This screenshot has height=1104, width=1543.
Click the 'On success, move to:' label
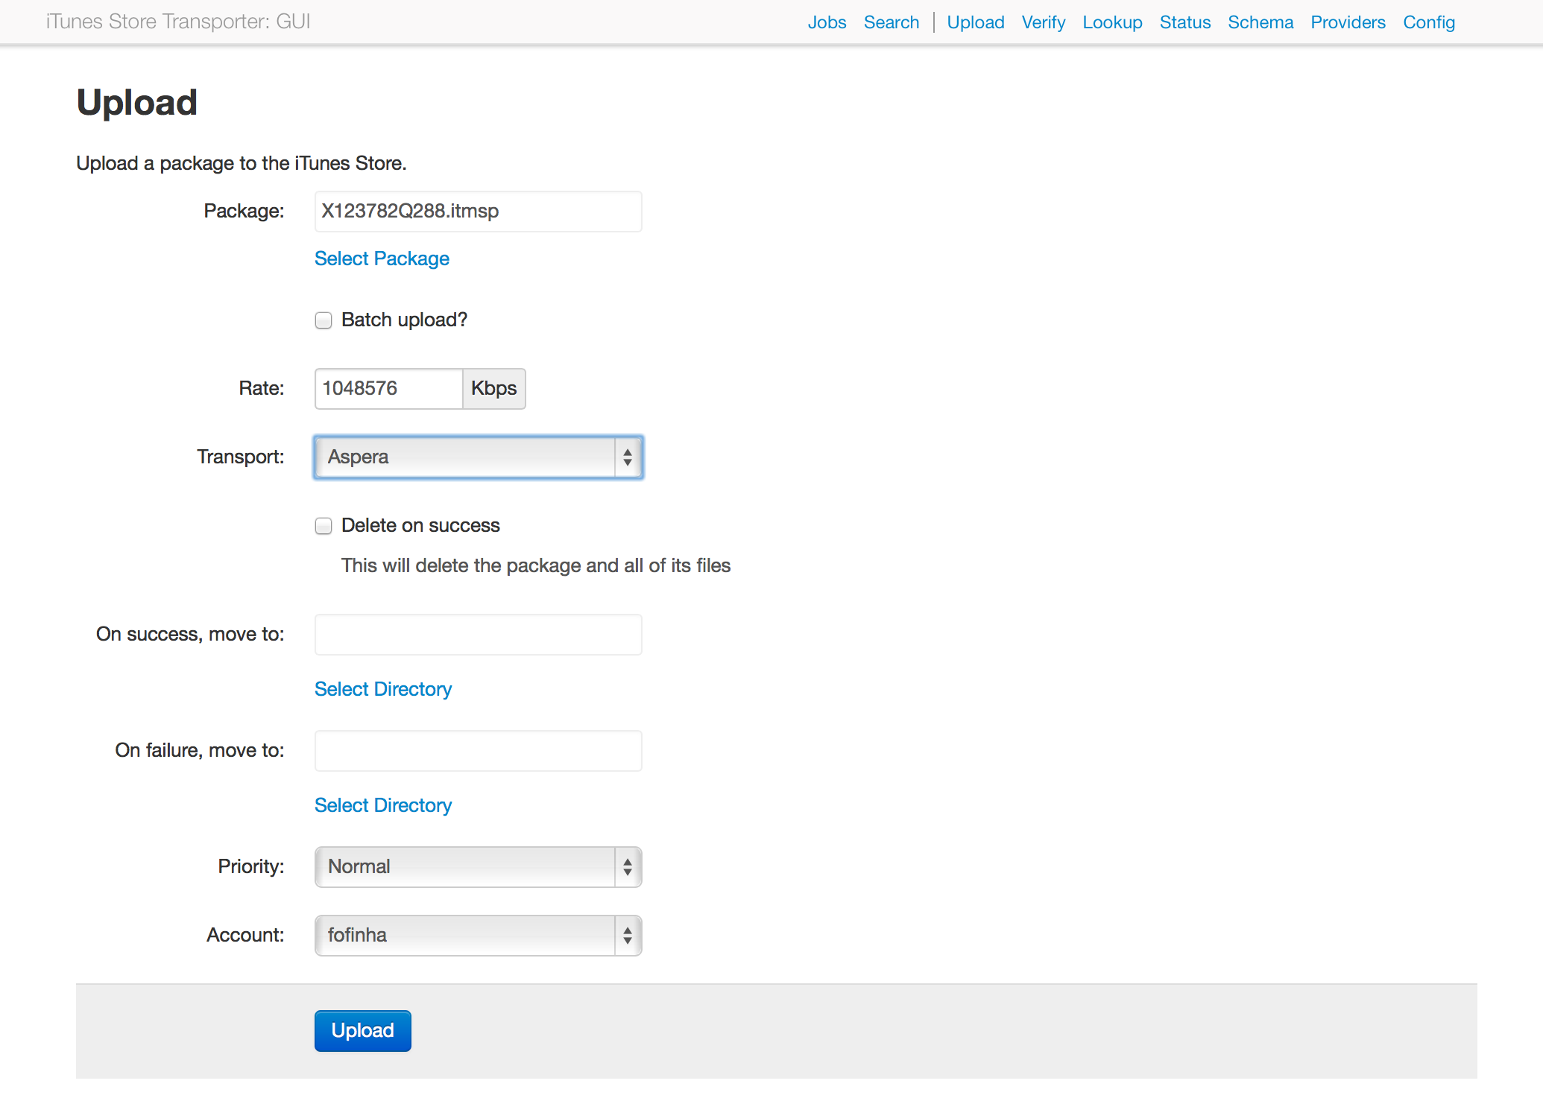(x=190, y=635)
